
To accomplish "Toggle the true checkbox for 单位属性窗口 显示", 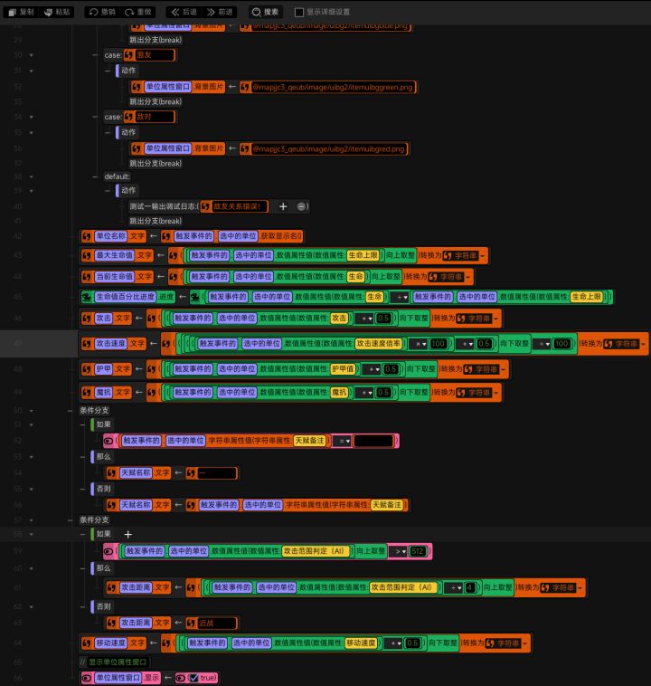I will (194, 678).
